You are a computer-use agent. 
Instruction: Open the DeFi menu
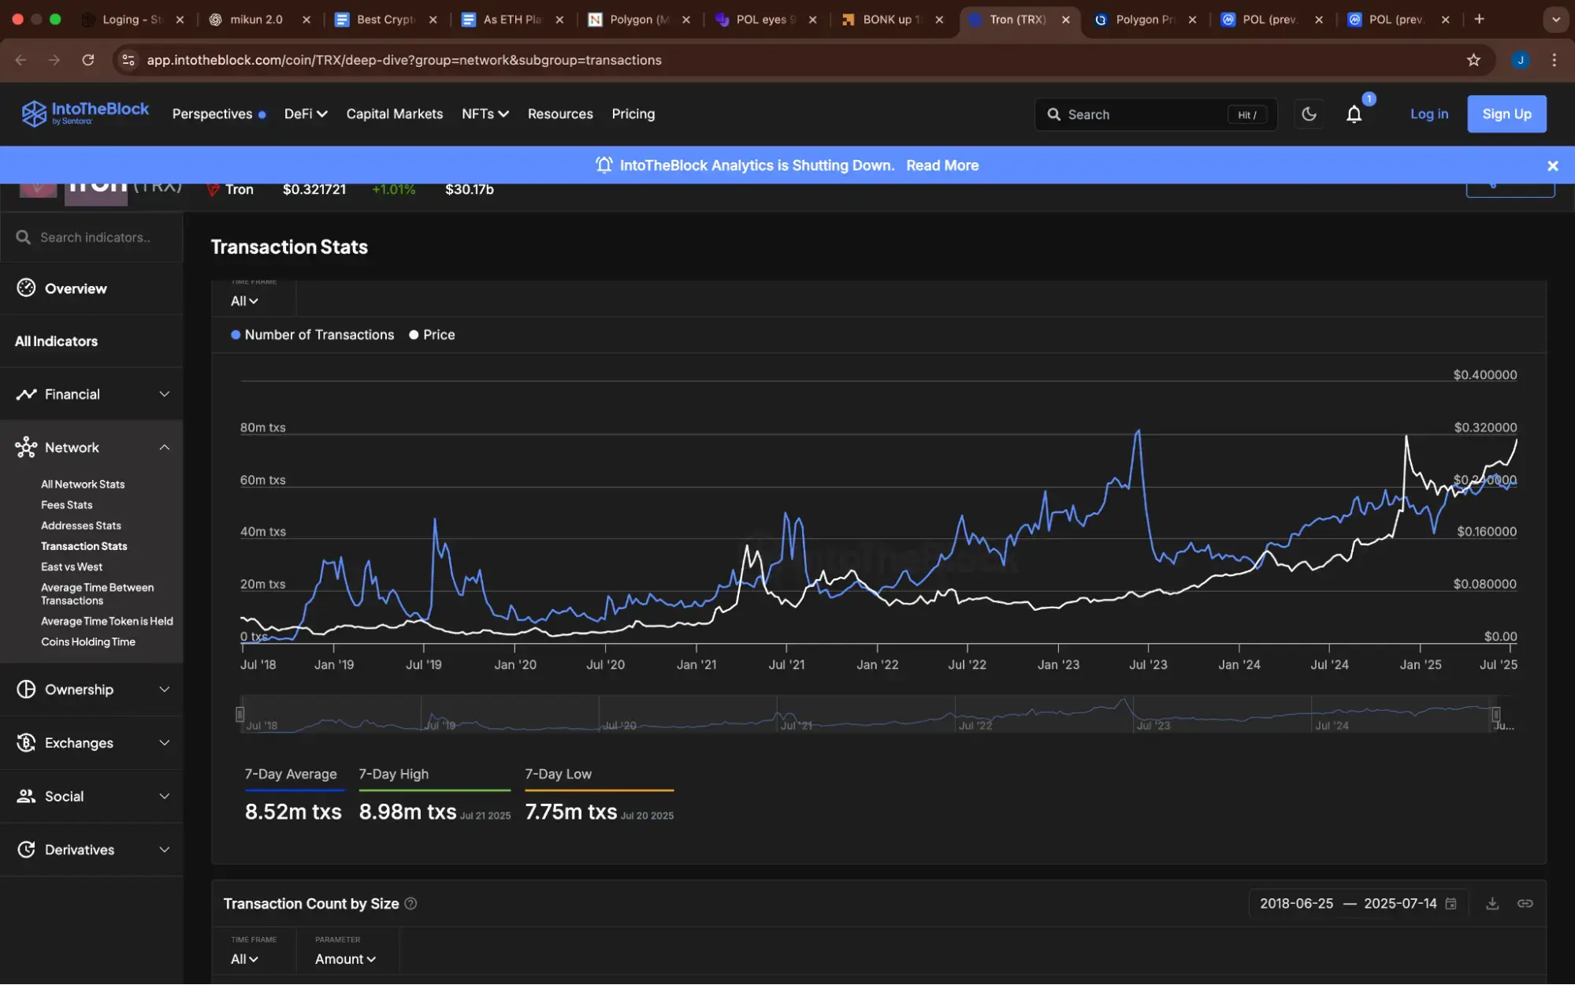coord(306,114)
